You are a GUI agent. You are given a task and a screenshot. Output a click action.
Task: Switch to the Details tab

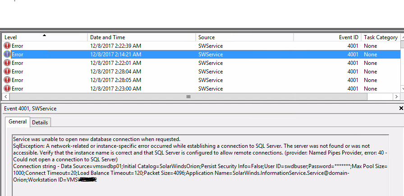[40, 123]
